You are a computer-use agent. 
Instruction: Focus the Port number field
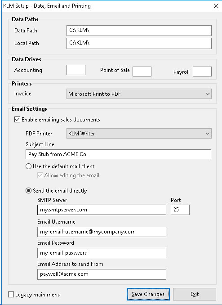click(180, 210)
